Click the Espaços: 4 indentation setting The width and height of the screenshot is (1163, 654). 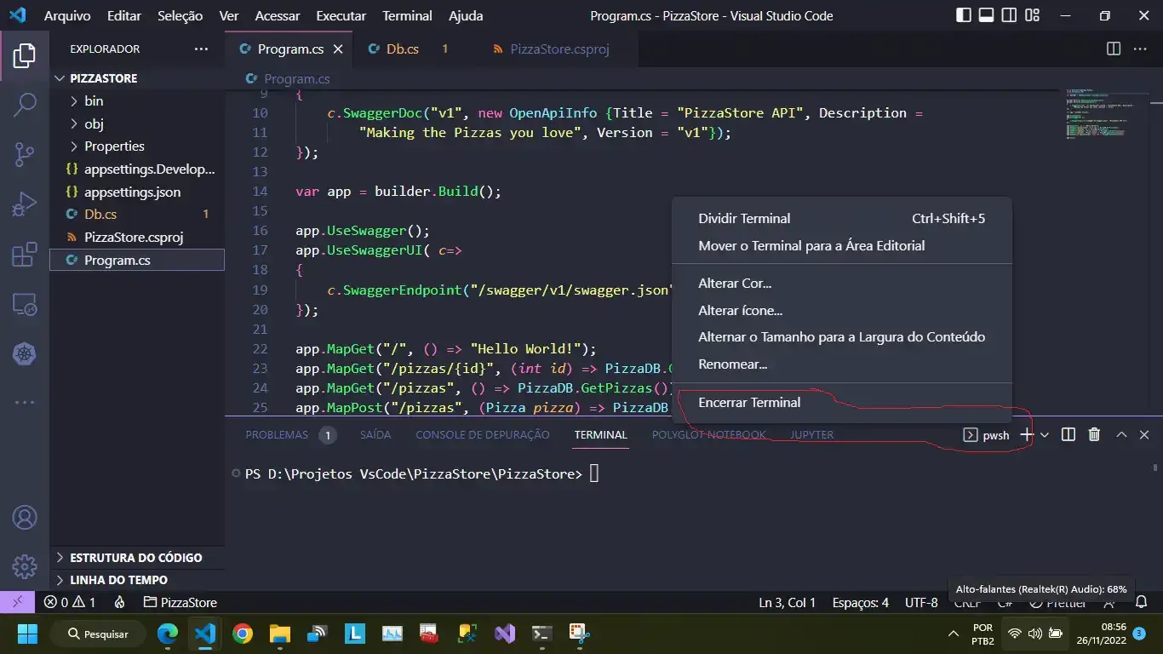coord(861,602)
